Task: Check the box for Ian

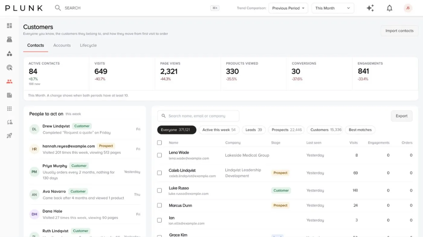Action: [x=160, y=220]
